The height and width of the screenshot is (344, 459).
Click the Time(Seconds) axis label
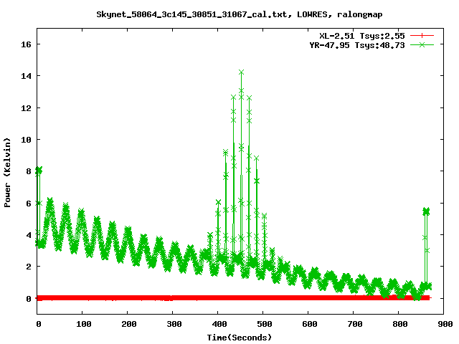[x=239, y=338]
